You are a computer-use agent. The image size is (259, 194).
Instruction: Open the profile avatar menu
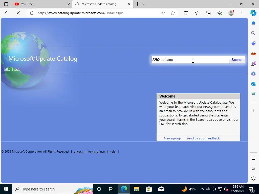coord(231,13)
